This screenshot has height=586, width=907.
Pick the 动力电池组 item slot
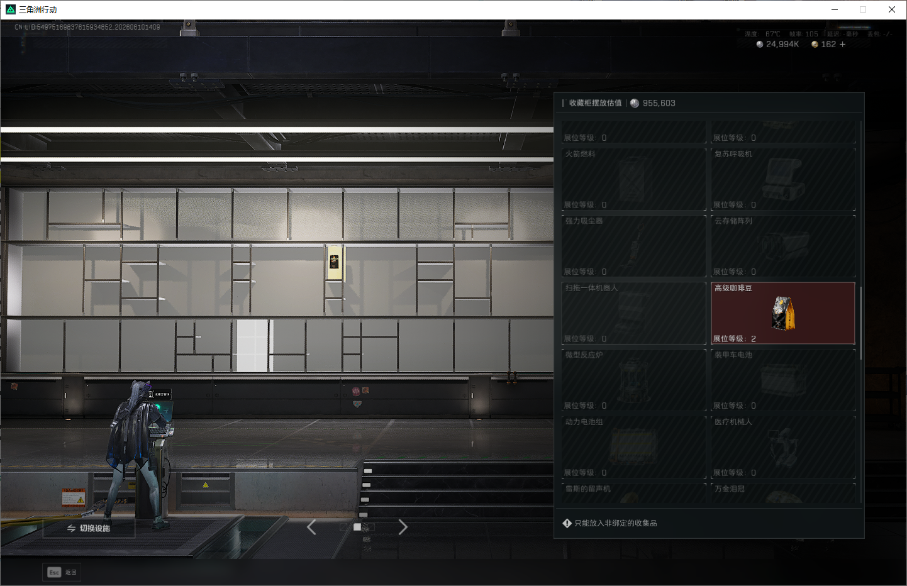click(634, 447)
